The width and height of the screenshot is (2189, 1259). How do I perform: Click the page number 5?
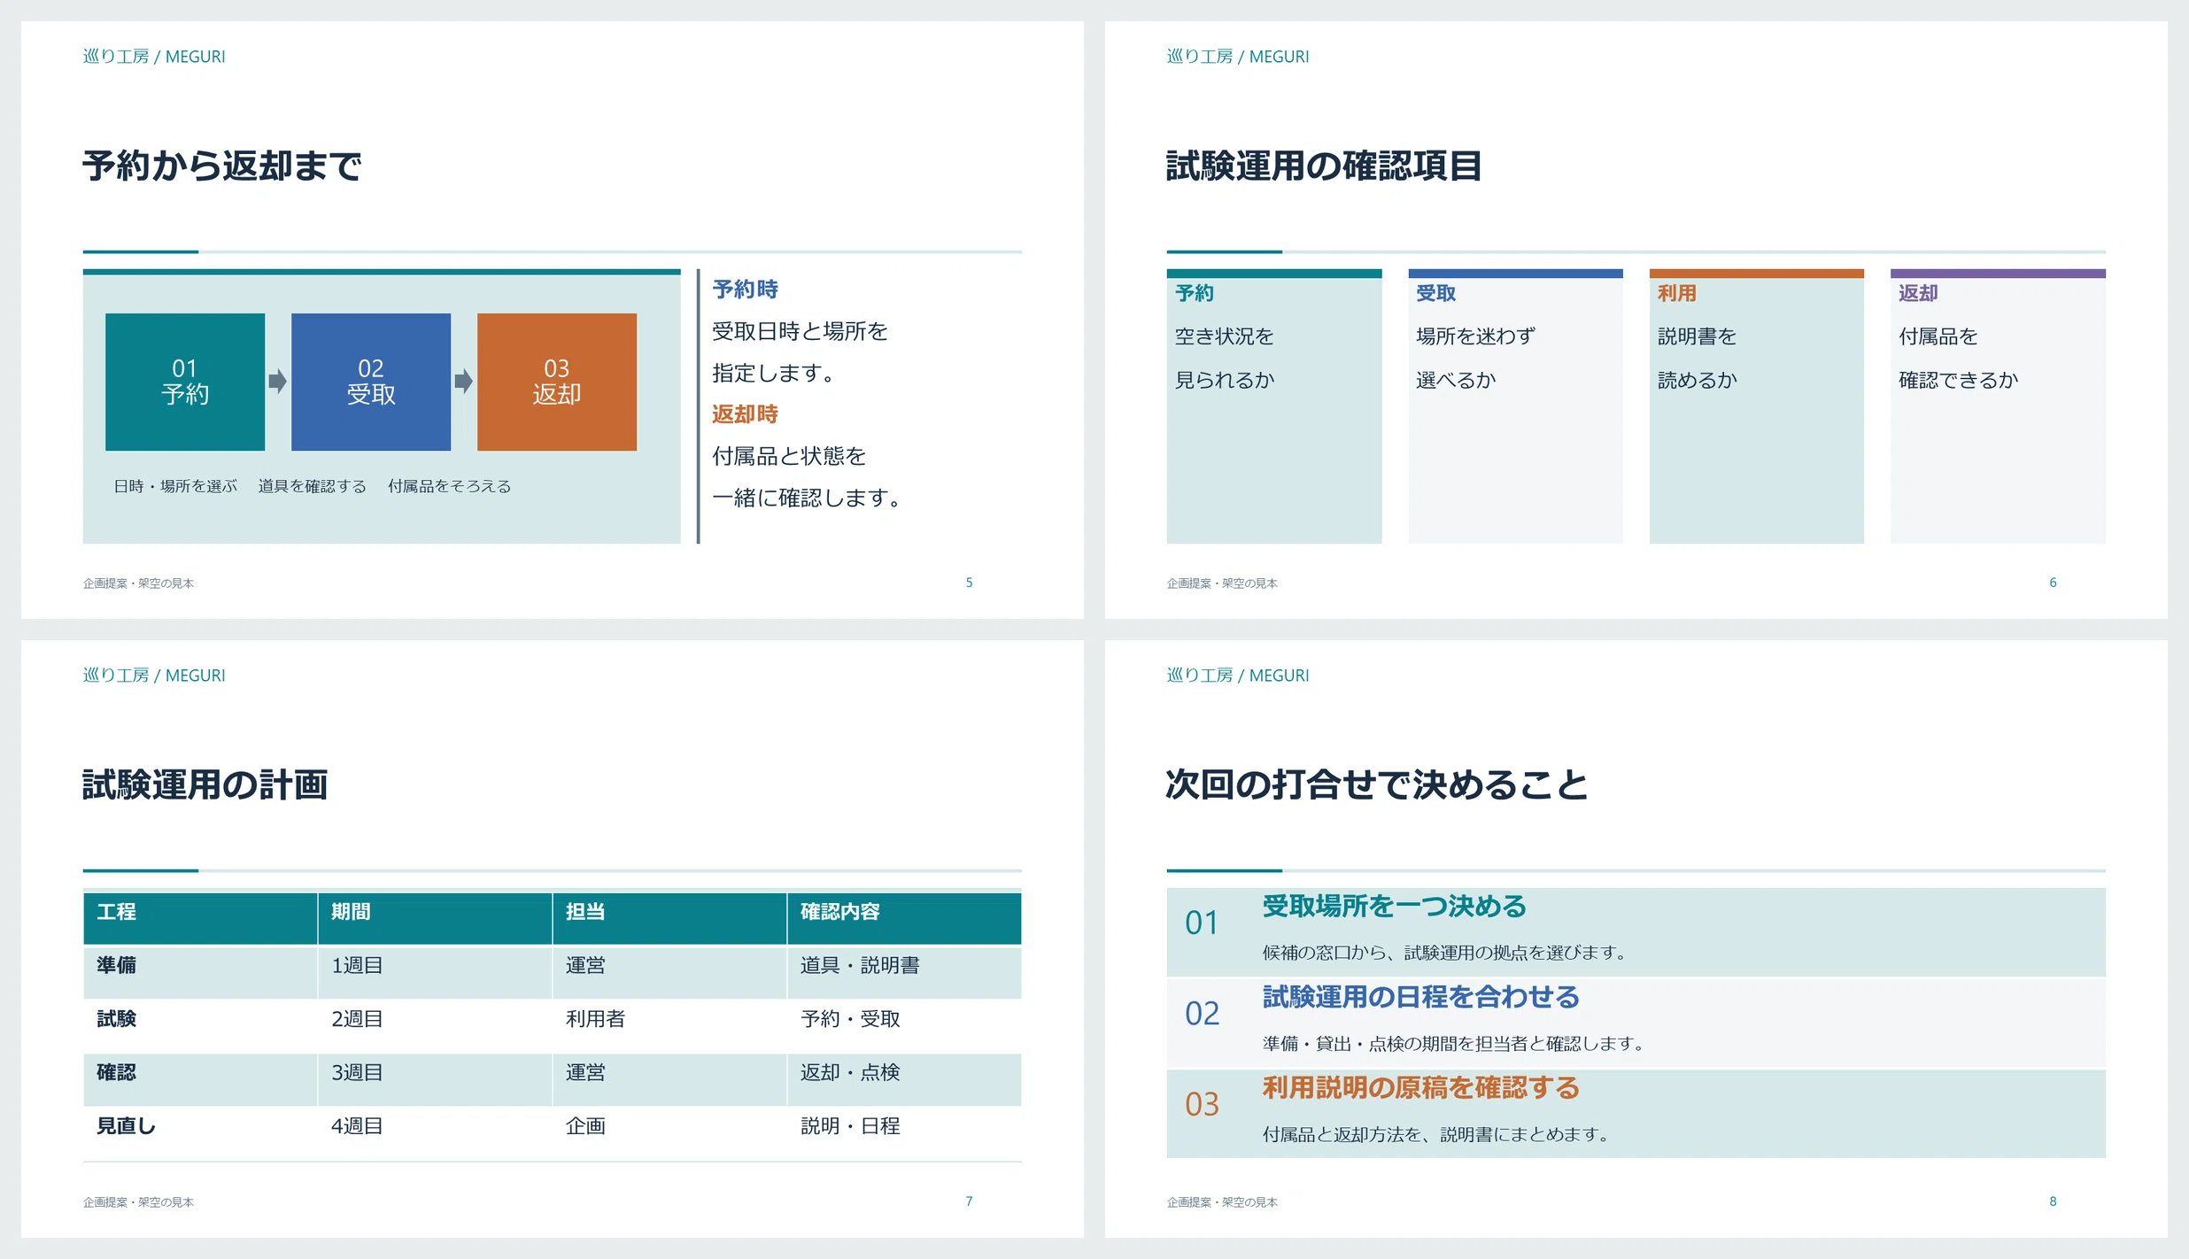pyautogui.click(x=969, y=583)
